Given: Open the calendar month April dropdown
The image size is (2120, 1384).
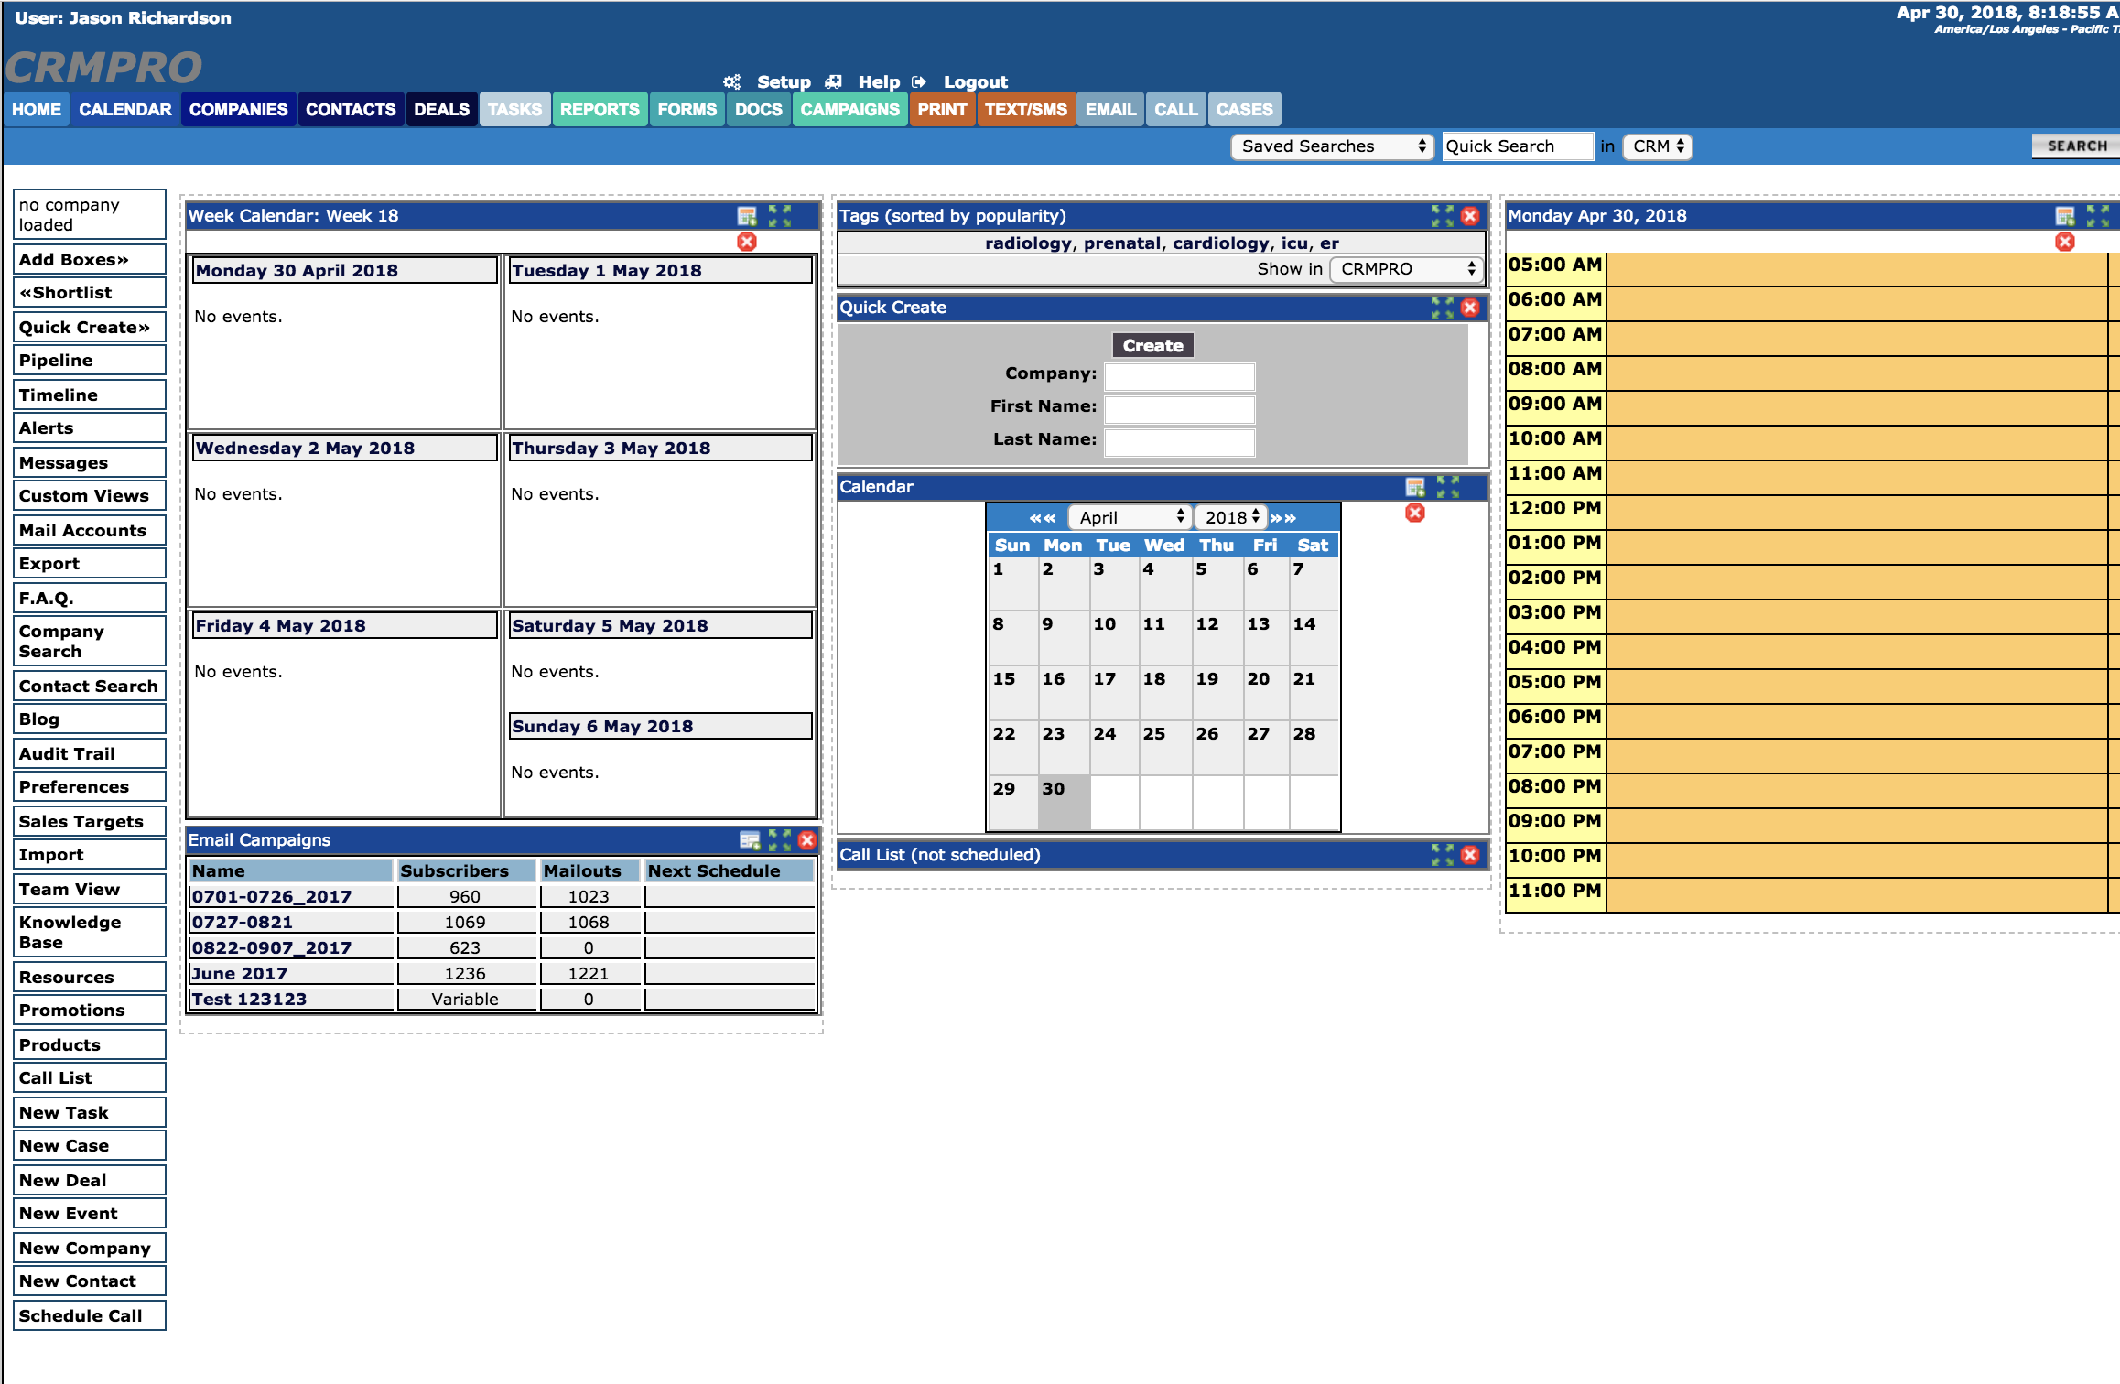Looking at the screenshot, I should point(1130,518).
